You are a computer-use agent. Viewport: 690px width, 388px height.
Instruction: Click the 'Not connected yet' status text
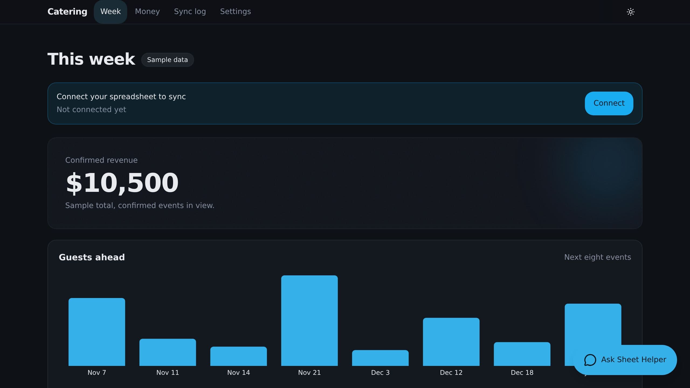coord(91,109)
